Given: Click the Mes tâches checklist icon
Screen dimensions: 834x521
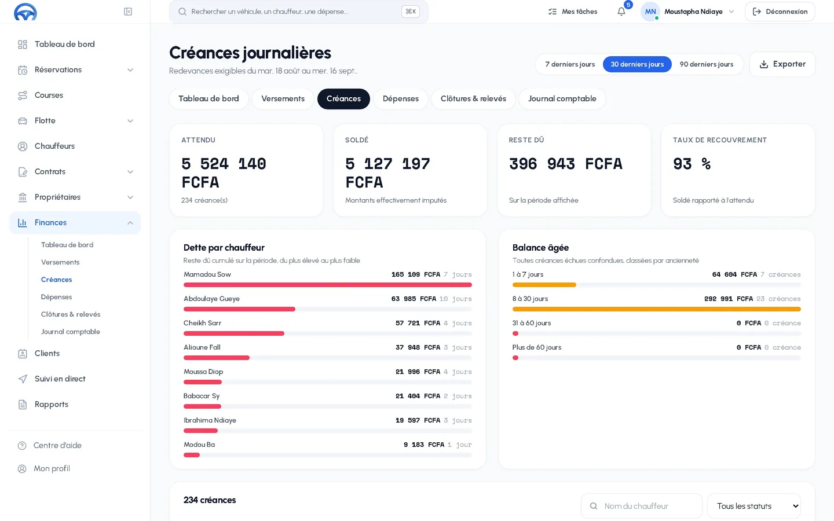Looking at the screenshot, I should point(553,12).
